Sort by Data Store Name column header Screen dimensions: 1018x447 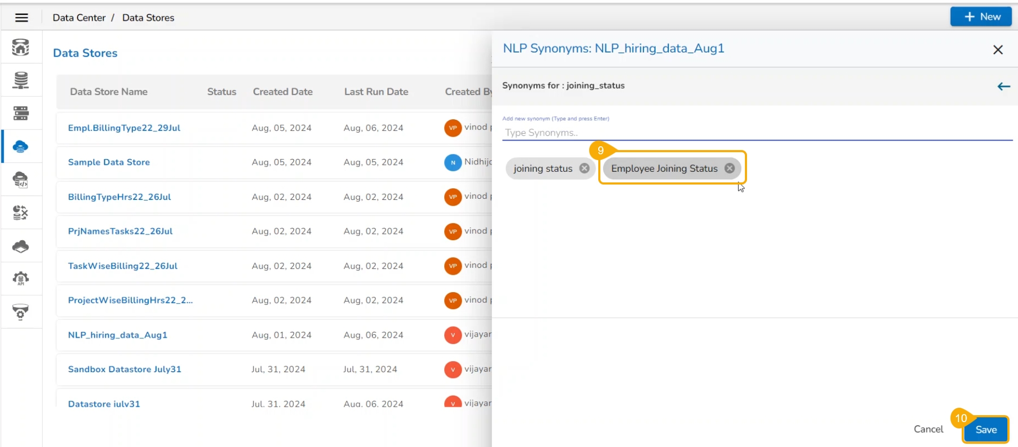[109, 92]
